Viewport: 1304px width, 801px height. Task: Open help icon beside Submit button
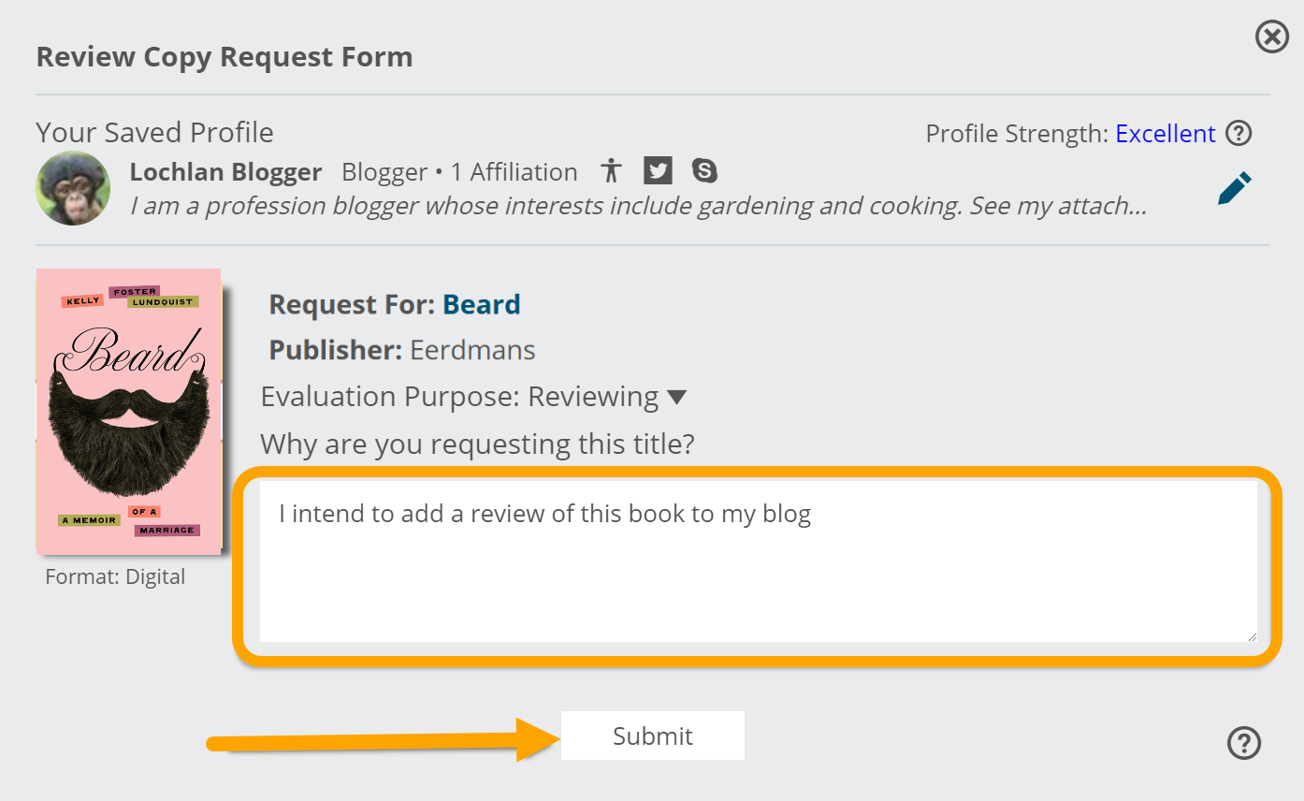point(1243,743)
